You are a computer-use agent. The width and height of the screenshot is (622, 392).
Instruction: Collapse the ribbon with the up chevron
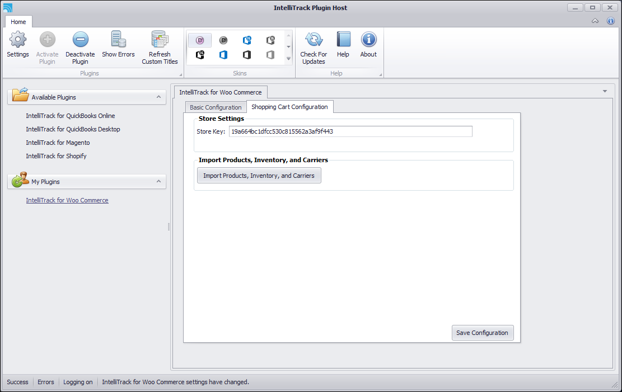click(x=595, y=21)
